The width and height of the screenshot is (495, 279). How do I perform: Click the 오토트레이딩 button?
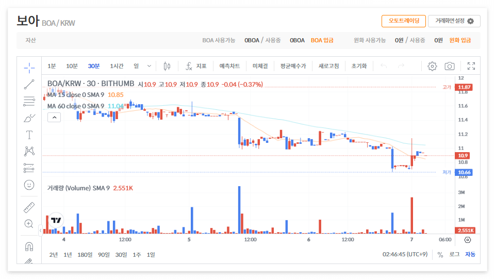(x=403, y=21)
